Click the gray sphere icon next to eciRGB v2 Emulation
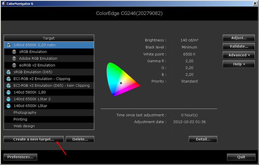 pos(14,65)
